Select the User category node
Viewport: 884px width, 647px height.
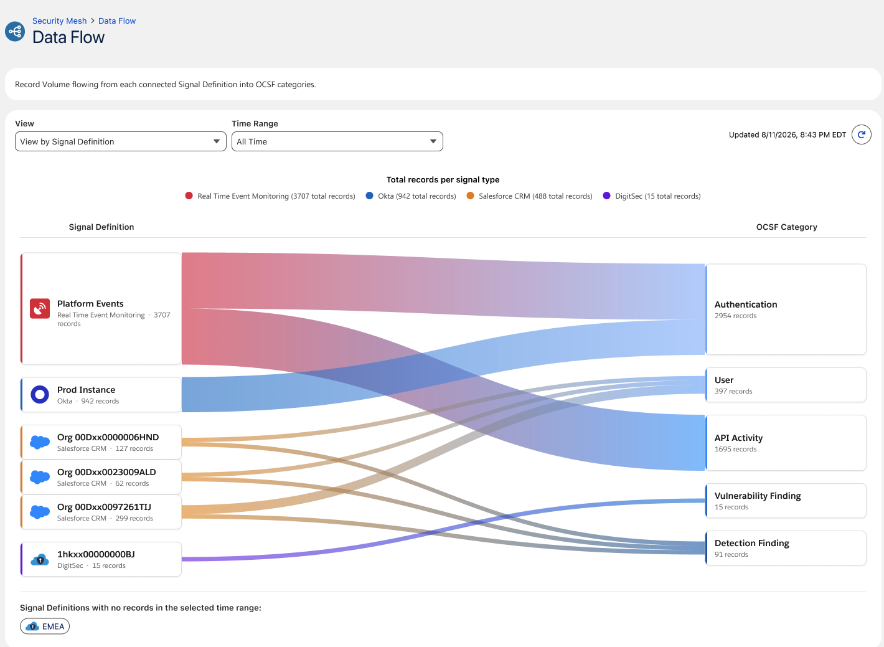point(786,385)
